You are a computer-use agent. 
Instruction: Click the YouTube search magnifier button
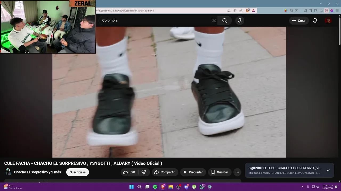click(x=225, y=20)
